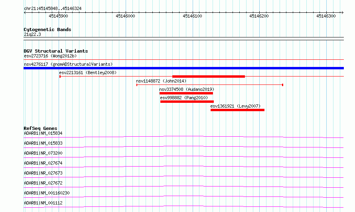This screenshot has height=212, width=355.
Task: Click nsv4276117 (gnomADStructuralVariants) label
Action: point(68,64)
